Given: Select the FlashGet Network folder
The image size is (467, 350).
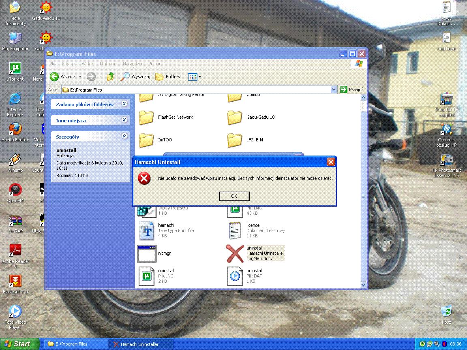Looking at the screenshot, I should tap(166, 117).
